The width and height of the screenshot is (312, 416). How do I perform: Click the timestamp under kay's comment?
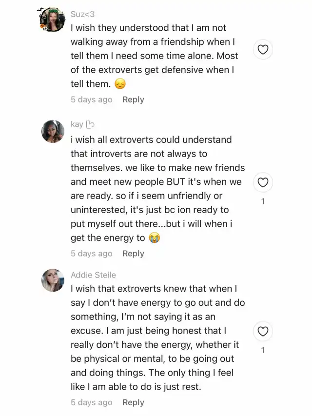pyautogui.click(x=91, y=254)
